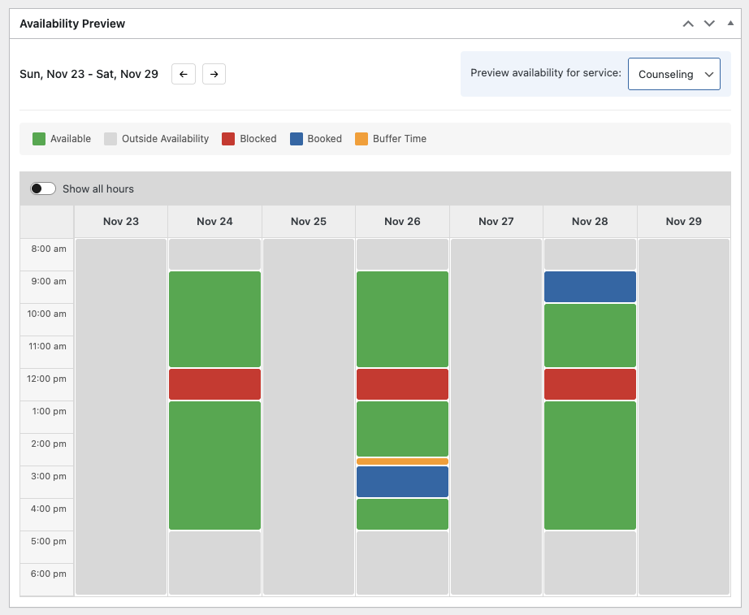Viewport: 749px width, 615px height.
Task: Move Availability Preview panel up
Action: 688,24
